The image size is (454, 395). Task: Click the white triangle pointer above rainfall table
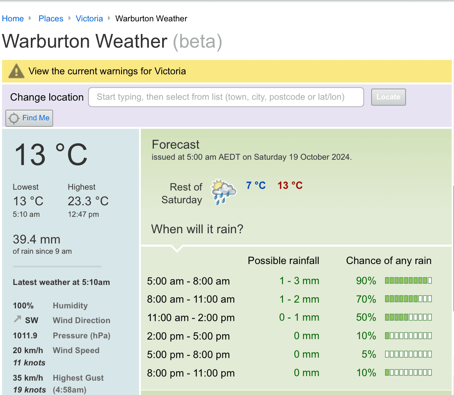[x=177, y=249]
